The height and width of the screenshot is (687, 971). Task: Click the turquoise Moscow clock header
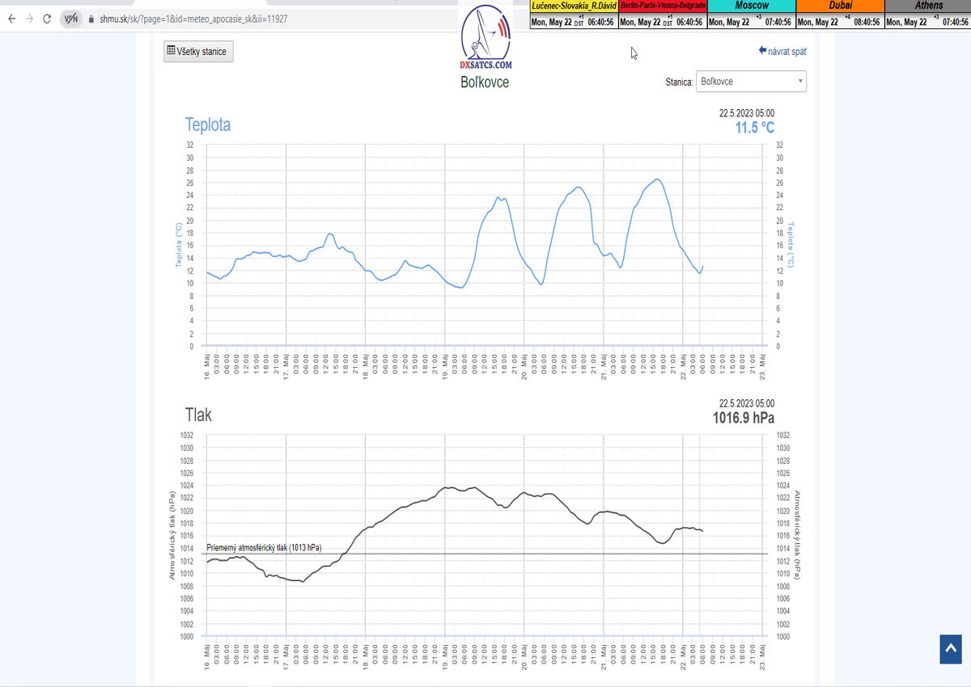[750, 6]
